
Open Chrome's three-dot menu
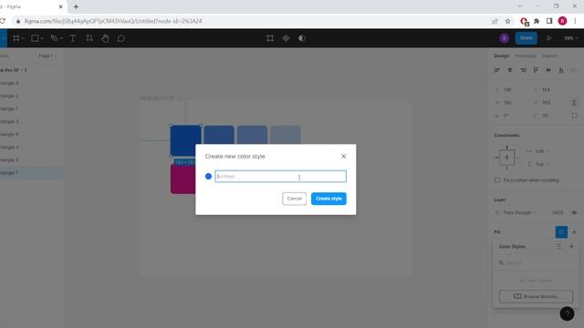[x=576, y=21]
